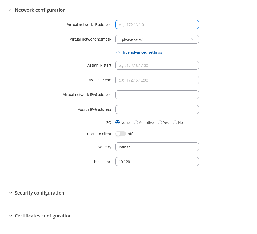Click Hide advanced settings link

tap(142, 52)
